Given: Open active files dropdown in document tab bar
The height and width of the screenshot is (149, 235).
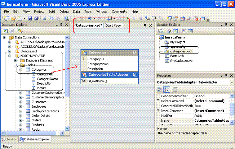Looking at the screenshot, I should [x=145, y=25].
